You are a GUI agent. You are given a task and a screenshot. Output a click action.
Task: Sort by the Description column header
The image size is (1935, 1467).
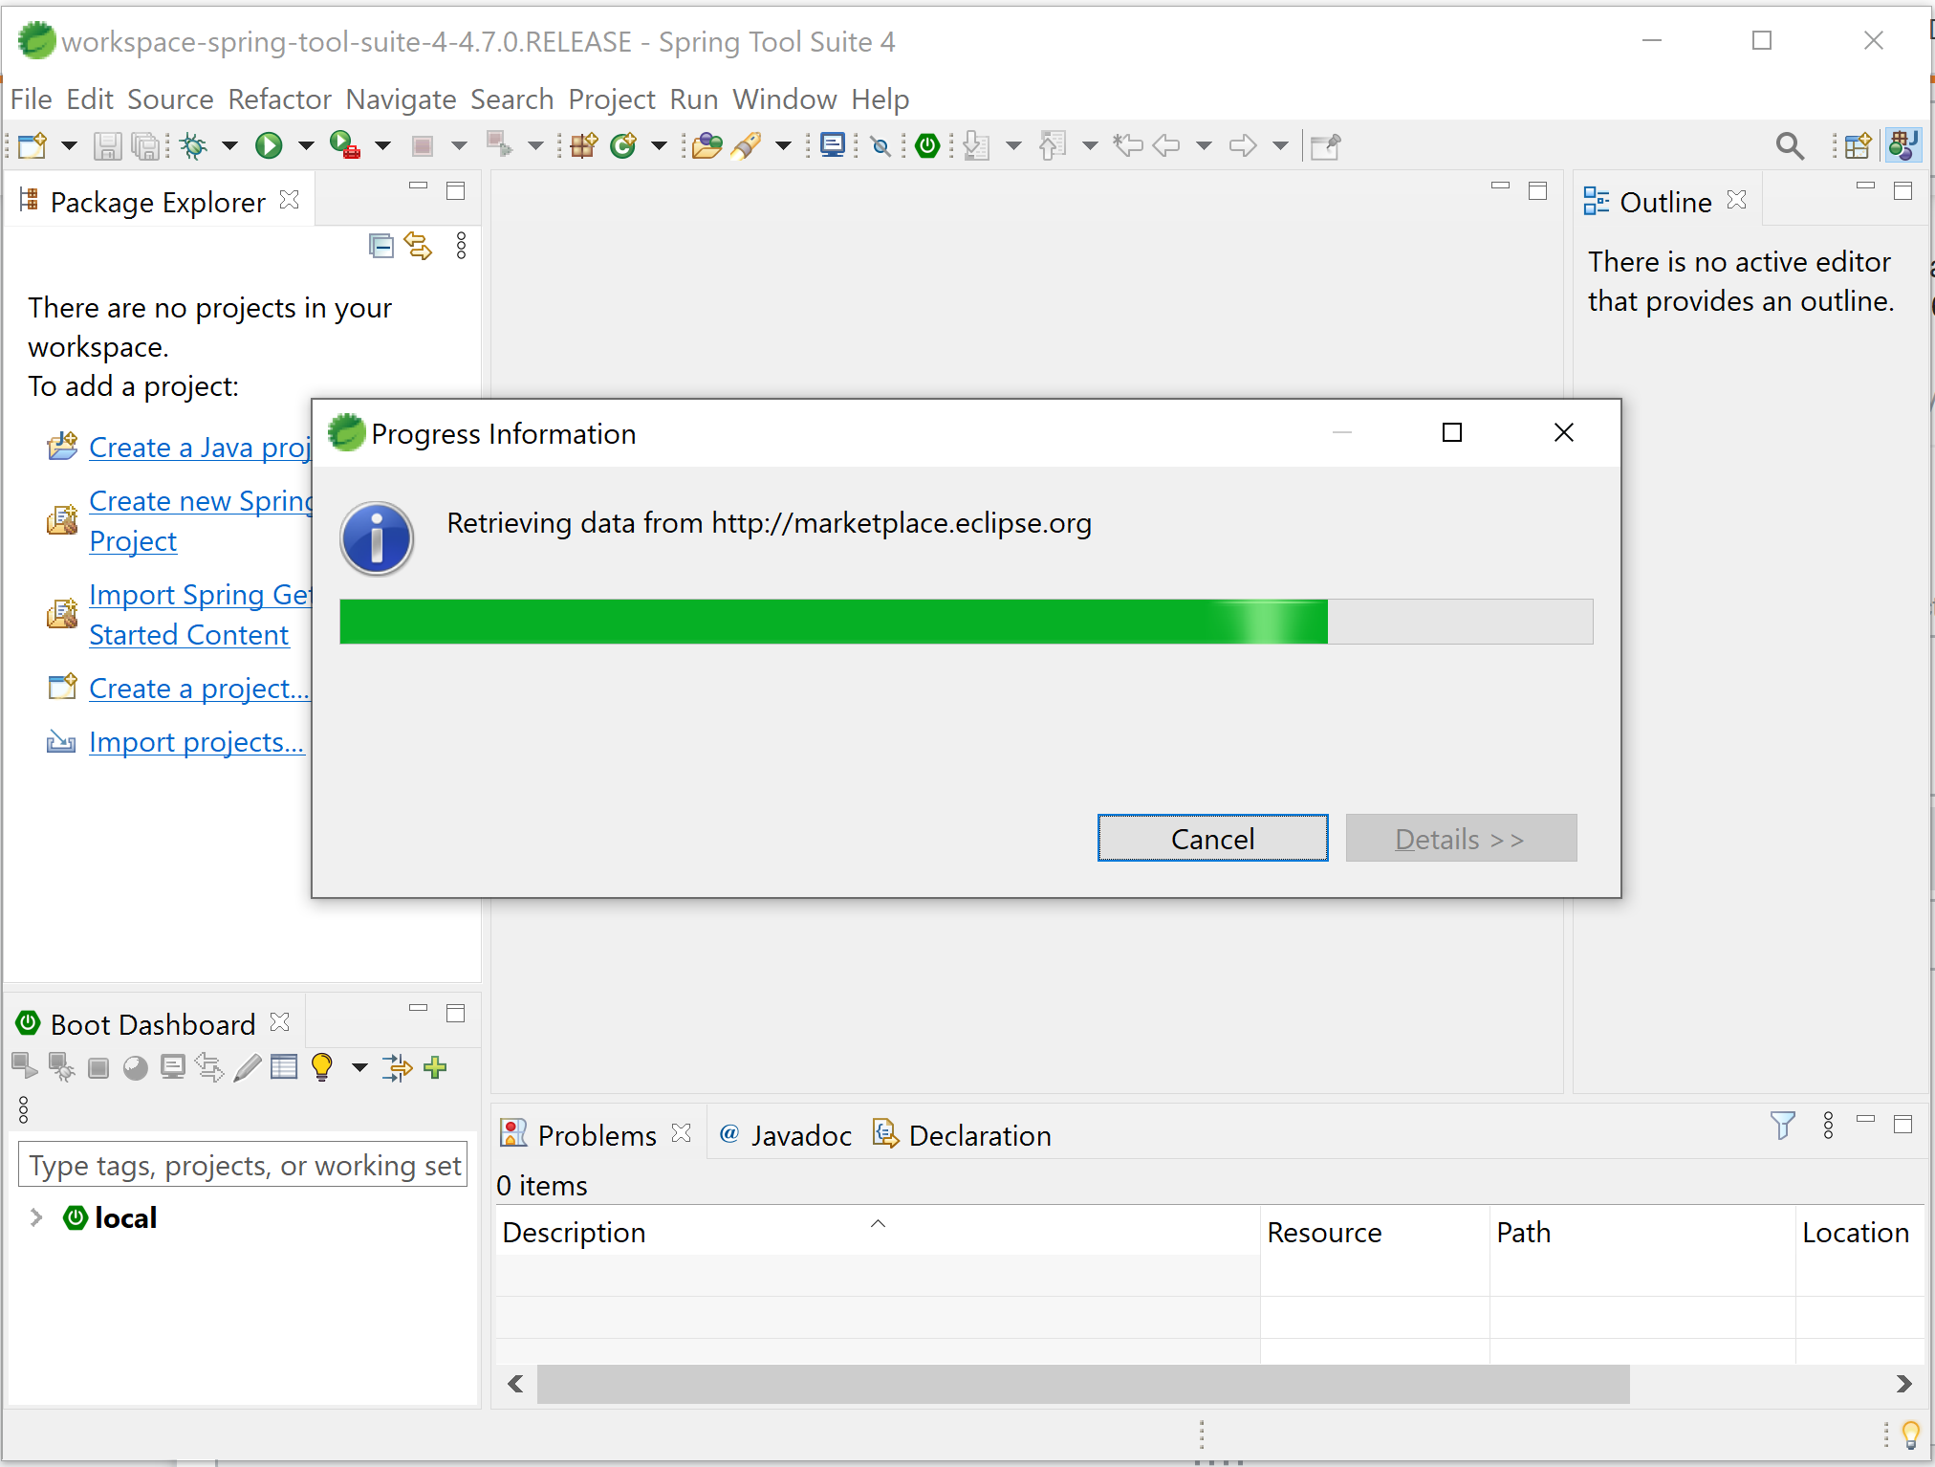tap(878, 1232)
